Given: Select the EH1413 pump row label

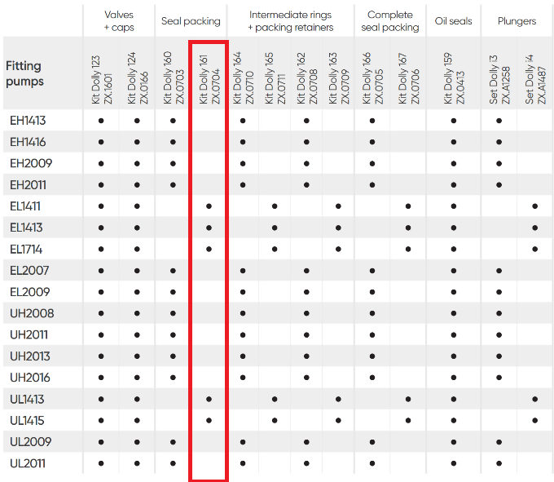Looking at the screenshot, I should [28, 121].
